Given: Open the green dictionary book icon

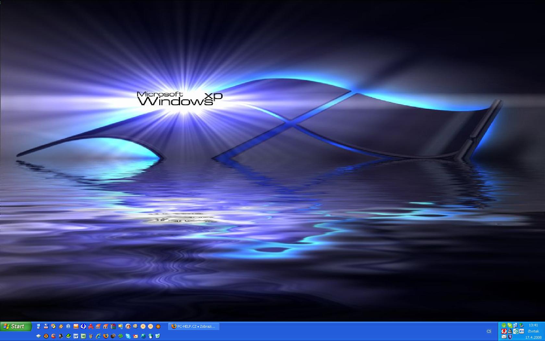Looking at the screenshot, I should pos(68,336).
